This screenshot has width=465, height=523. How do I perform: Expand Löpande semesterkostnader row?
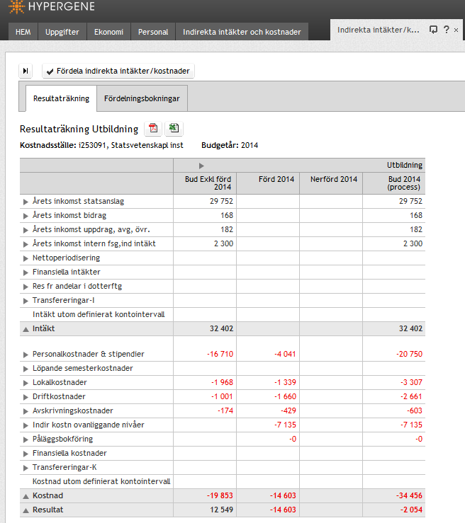pos(26,369)
